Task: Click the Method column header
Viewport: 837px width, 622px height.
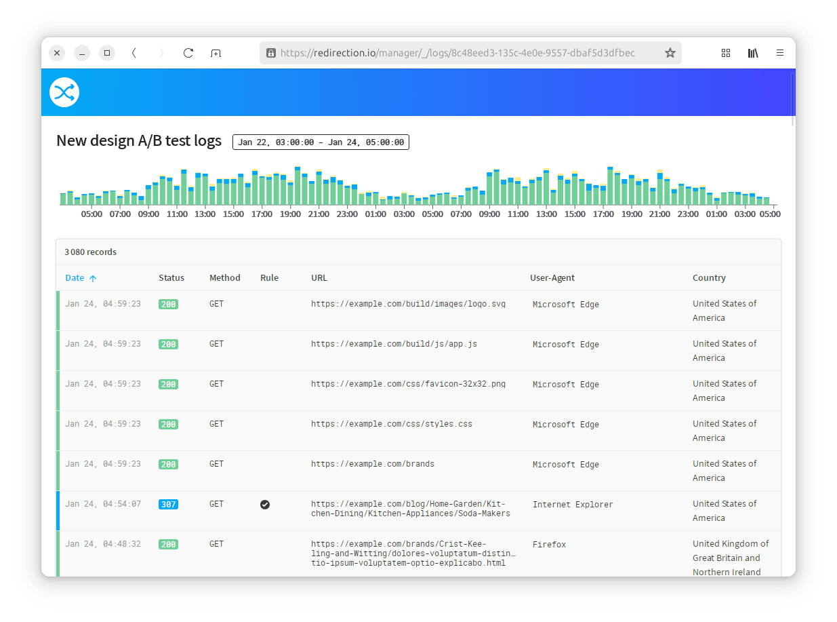Action: click(x=225, y=278)
